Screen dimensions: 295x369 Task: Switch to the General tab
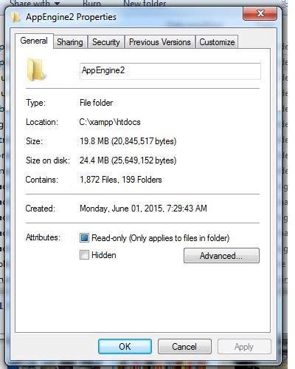click(34, 41)
